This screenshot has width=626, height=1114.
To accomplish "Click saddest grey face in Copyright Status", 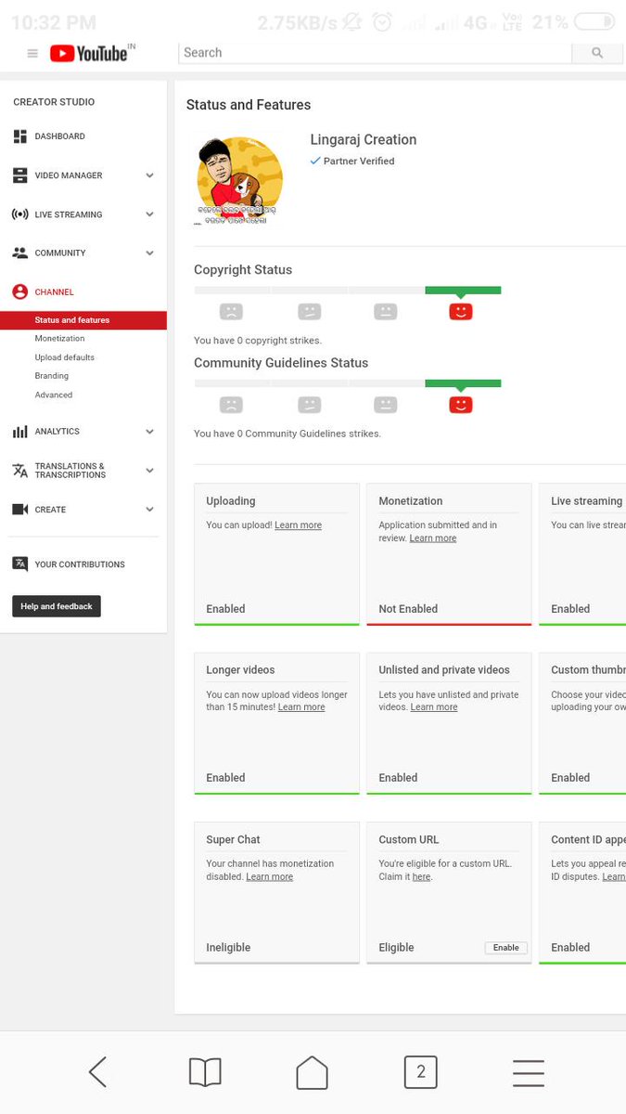I will (x=231, y=312).
